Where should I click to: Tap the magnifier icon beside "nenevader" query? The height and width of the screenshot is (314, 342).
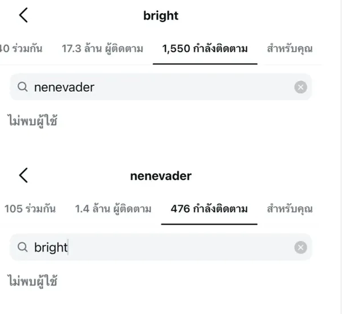point(23,87)
